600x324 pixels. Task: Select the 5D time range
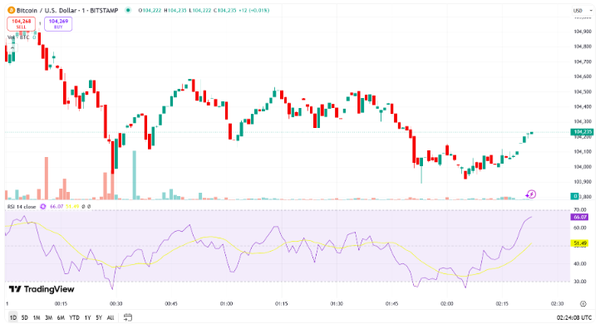coord(24,317)
